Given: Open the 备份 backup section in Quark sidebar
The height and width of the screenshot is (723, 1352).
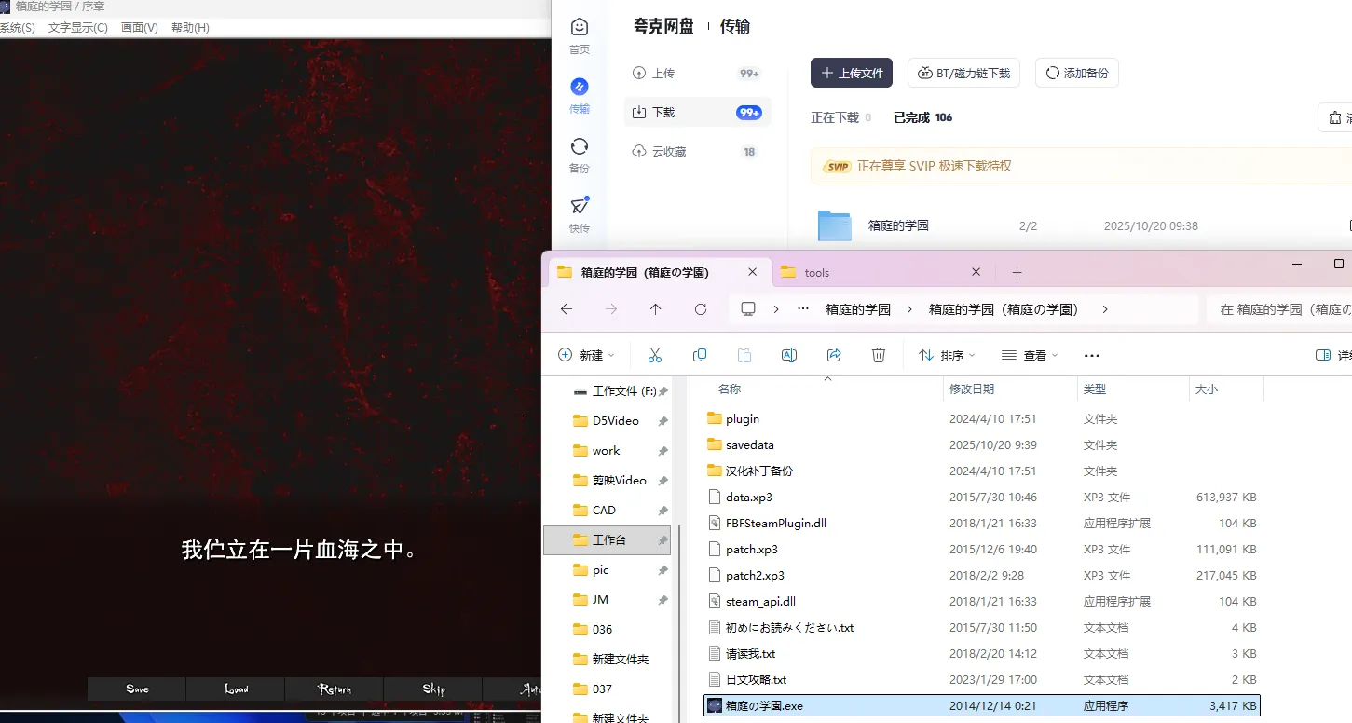Looking at the screenshot, I should point(580,155).
